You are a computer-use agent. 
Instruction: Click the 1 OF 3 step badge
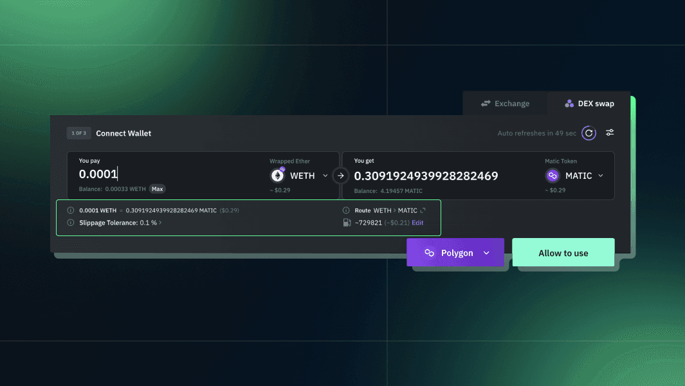pyautogui.click(x=78, y=133)
